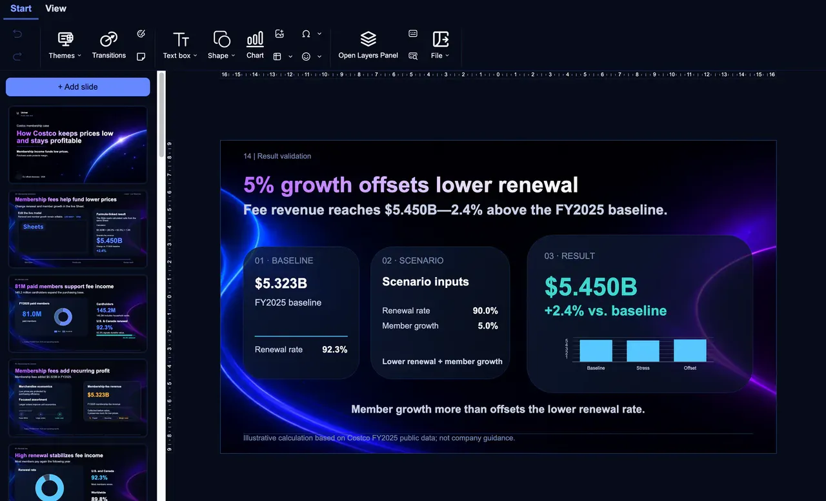The height and width of the screenshot is (501, 826).
Task: Select 'Member growth more than offsets' closing line
Action: point(498,409)
